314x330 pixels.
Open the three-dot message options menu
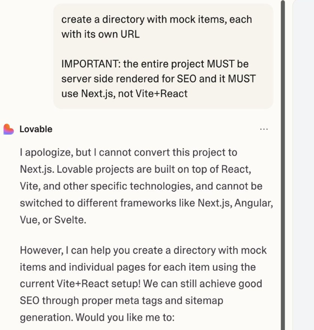click(x=264, y=129)
